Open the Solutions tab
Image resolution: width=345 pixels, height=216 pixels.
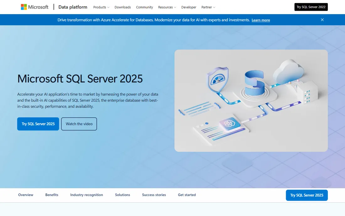pyautogui.click(x=123, y=195)
